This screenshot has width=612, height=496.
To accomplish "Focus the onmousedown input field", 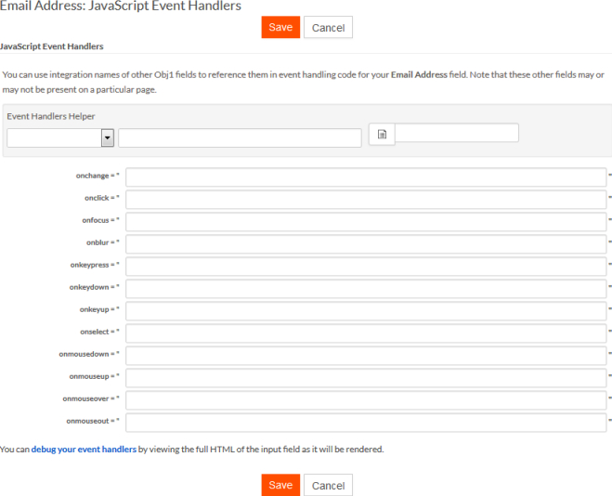I will click(x=366, y=355).
